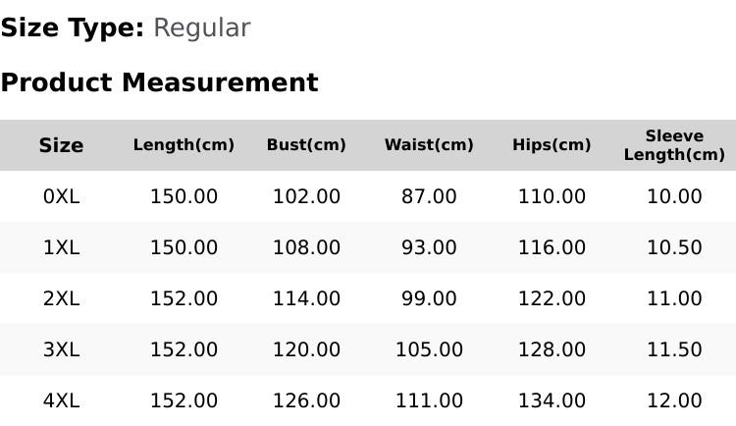Screen dimensions: 736x426
Task: Click the Regular size type value
Action: pyautogui.click(x=202, y=28)
